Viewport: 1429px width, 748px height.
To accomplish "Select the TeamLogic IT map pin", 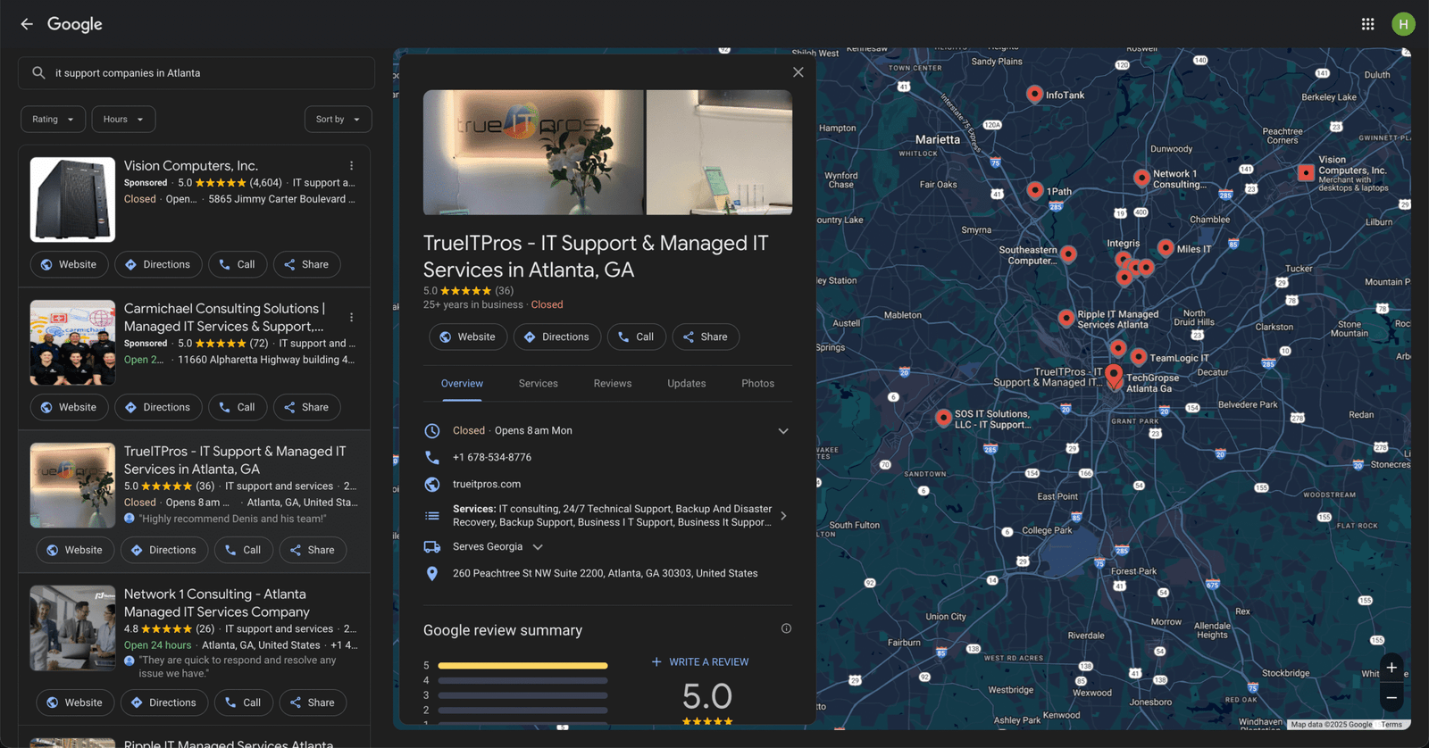I will click(x=1138, y=357).
